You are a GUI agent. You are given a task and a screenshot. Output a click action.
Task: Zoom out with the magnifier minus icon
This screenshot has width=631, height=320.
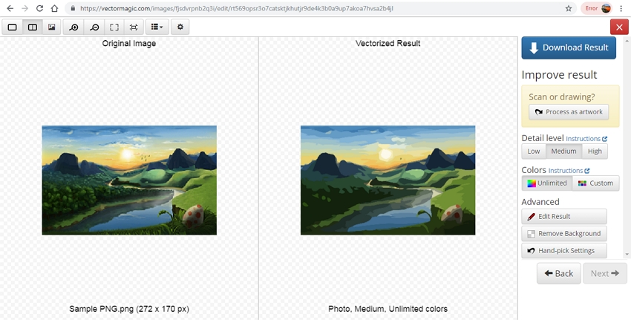(94, 27)
